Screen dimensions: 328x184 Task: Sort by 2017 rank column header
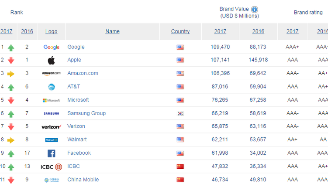click(7, 31)
